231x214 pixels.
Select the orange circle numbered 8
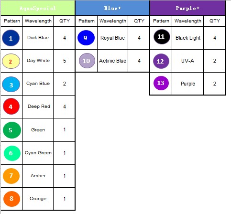click(x=11, y=199)
